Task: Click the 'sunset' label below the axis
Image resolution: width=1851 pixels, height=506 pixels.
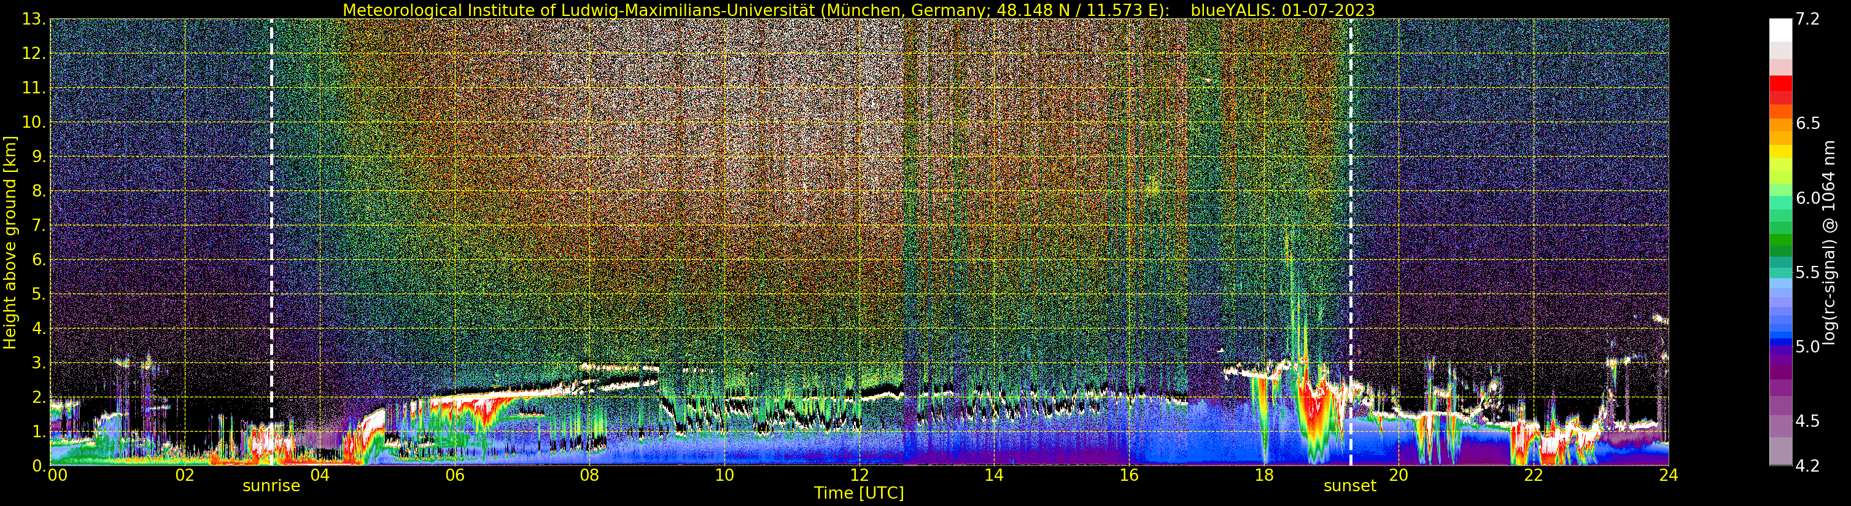Action: 1350,486
